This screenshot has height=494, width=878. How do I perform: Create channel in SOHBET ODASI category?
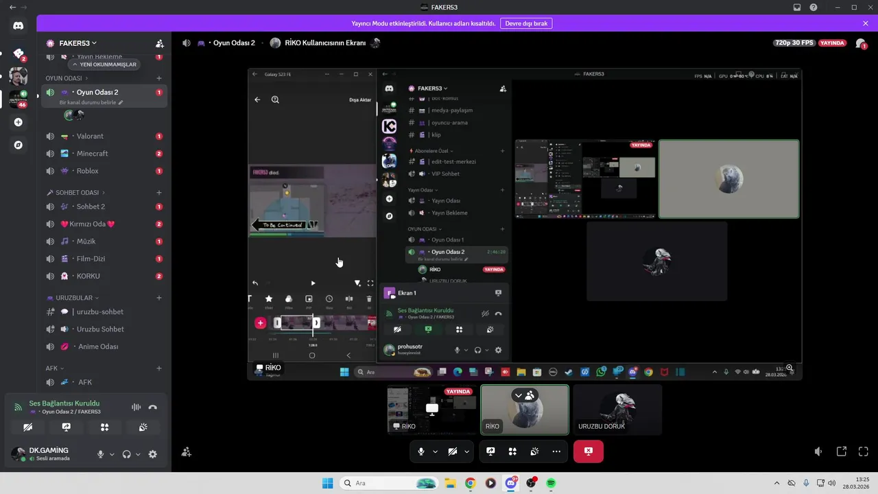pyautogui.click(x=159, y=193)
